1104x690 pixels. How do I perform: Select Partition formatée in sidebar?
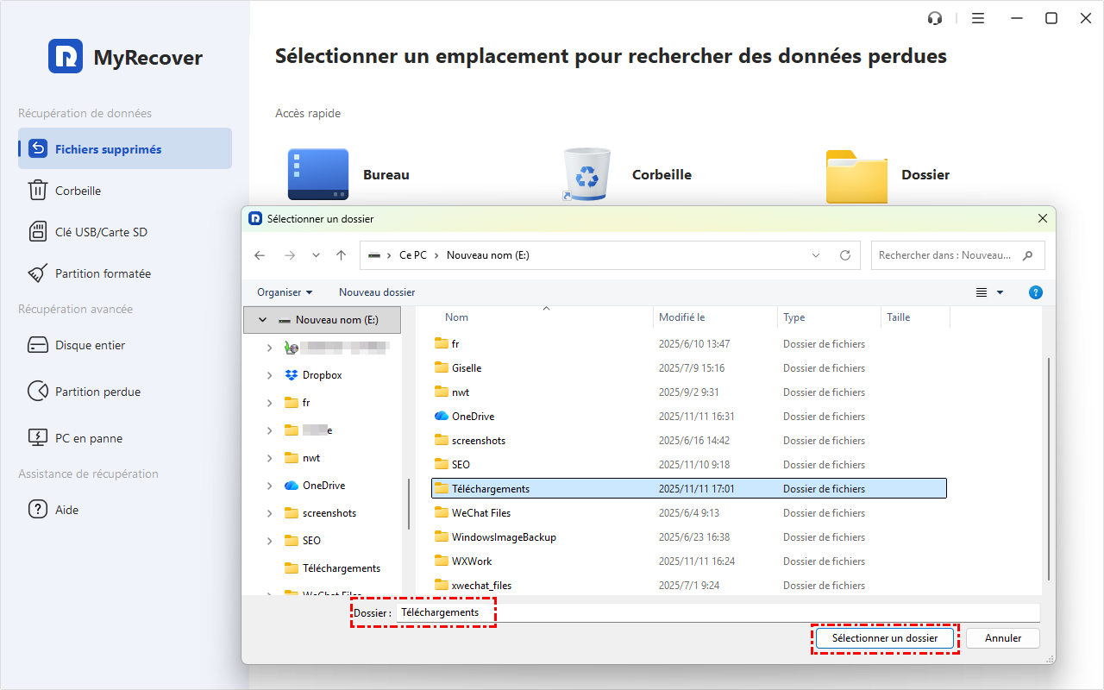click(x=103, y=273)
